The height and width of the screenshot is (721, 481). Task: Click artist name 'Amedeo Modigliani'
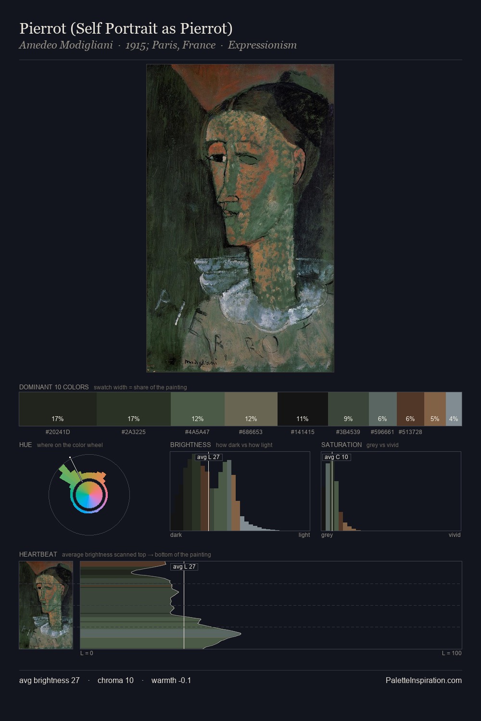[66, 45]
